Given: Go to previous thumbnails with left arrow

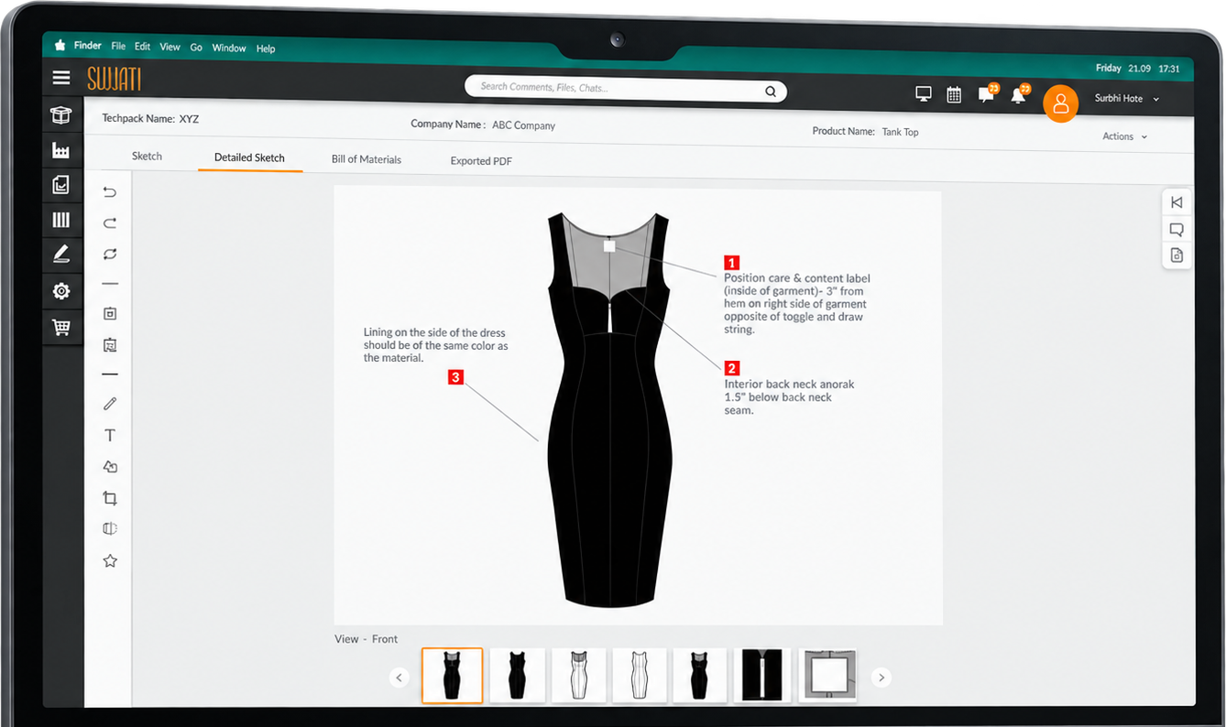Looking at the screenshot, I should pyautogui.click(x=399, y=678).
